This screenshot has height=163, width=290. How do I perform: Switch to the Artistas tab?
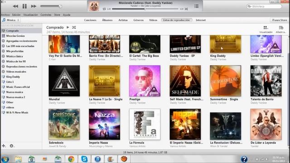point(123,20)
